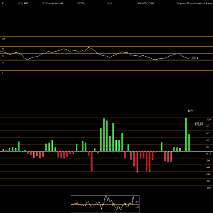The width and height of the screenshot is (213, 213).
Task: Click the MR label above the histogram
Action: pyautogui.click(x=190, y=111)
